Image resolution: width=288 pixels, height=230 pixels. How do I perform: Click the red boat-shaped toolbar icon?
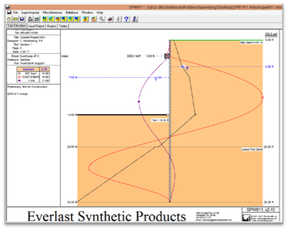(110, 19)
